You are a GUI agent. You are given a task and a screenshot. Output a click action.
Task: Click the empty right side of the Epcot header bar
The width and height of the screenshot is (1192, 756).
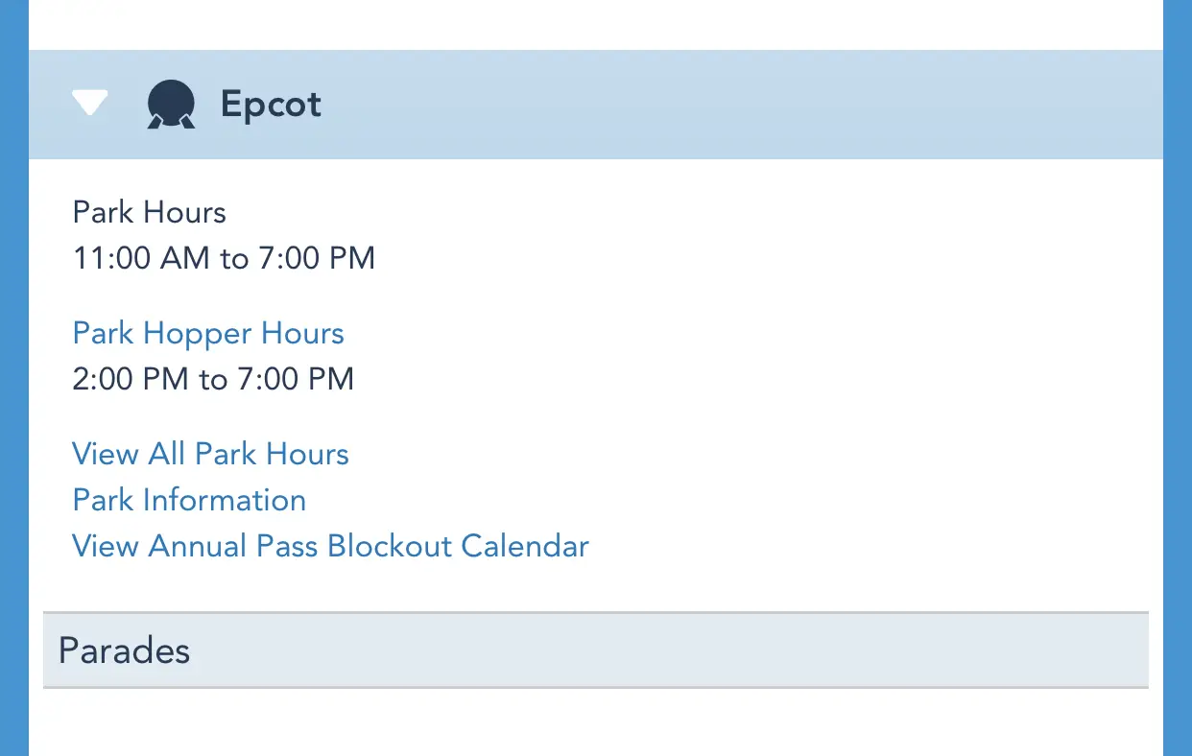click(768, 104)
